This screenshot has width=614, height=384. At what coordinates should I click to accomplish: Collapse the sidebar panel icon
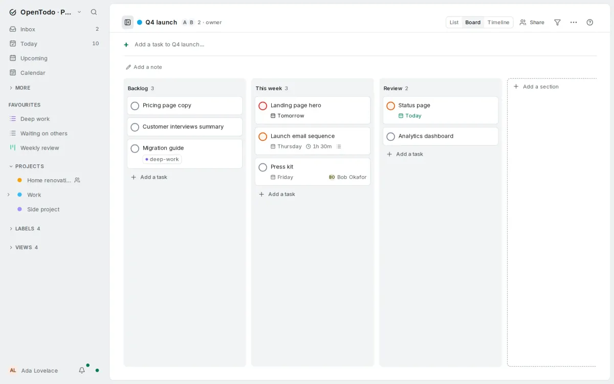(127, 22)
